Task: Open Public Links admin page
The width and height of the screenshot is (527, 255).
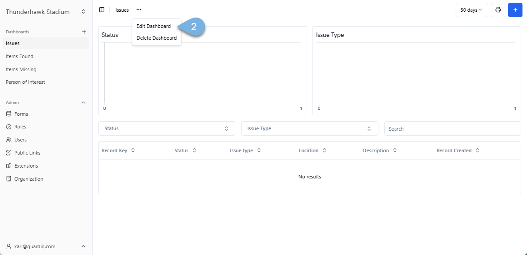Action: pos(27,153)
